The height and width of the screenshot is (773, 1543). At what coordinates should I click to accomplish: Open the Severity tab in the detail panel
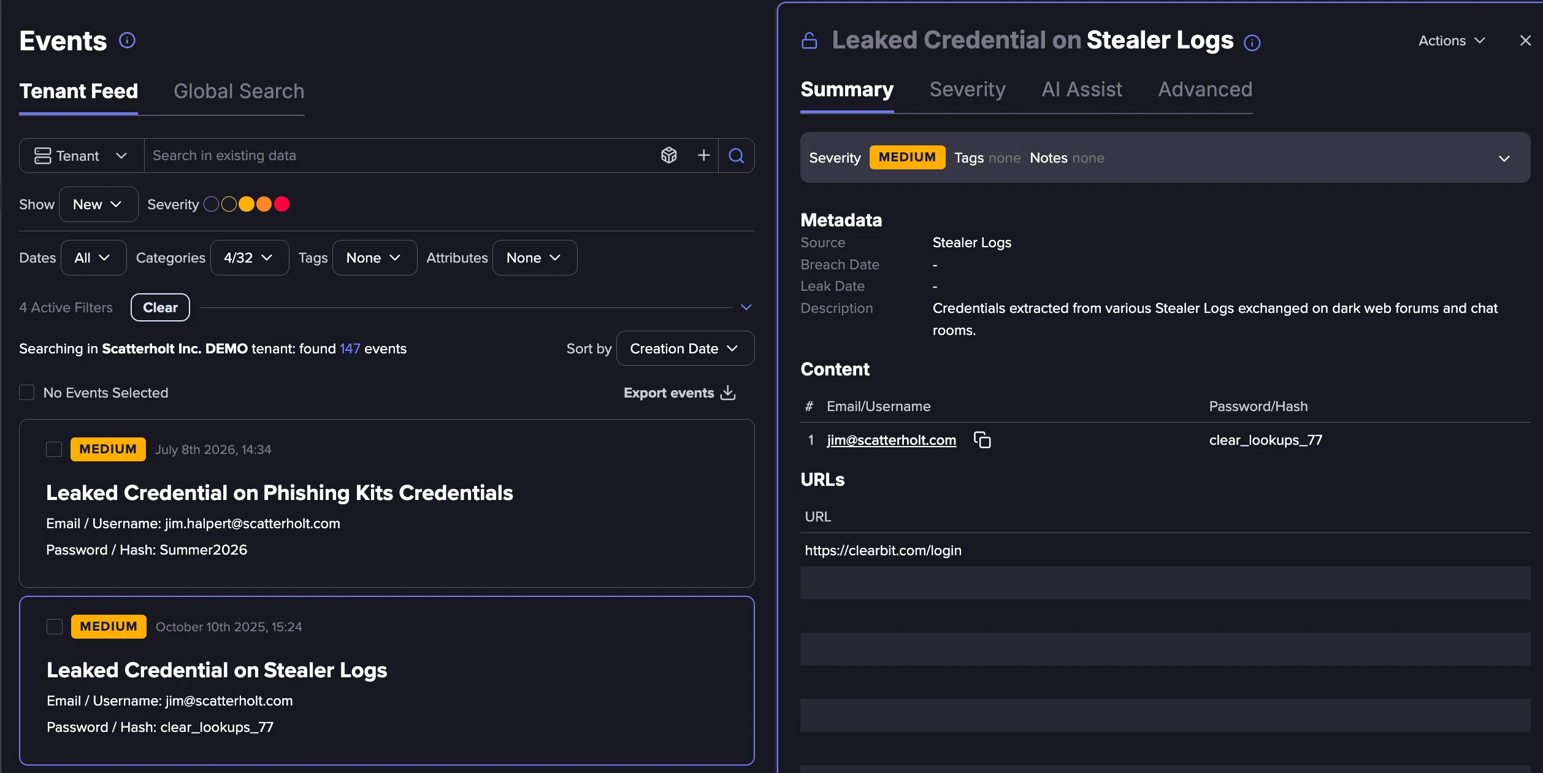click(x=967, y=90)
